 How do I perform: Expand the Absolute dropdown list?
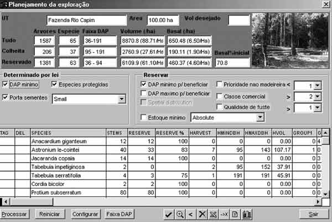pyautogui.click(x=260, y=117)
